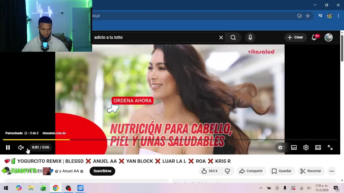The image size is (344, 193).
Task: Open the notifications bell
Action: [x=314, y=38]
